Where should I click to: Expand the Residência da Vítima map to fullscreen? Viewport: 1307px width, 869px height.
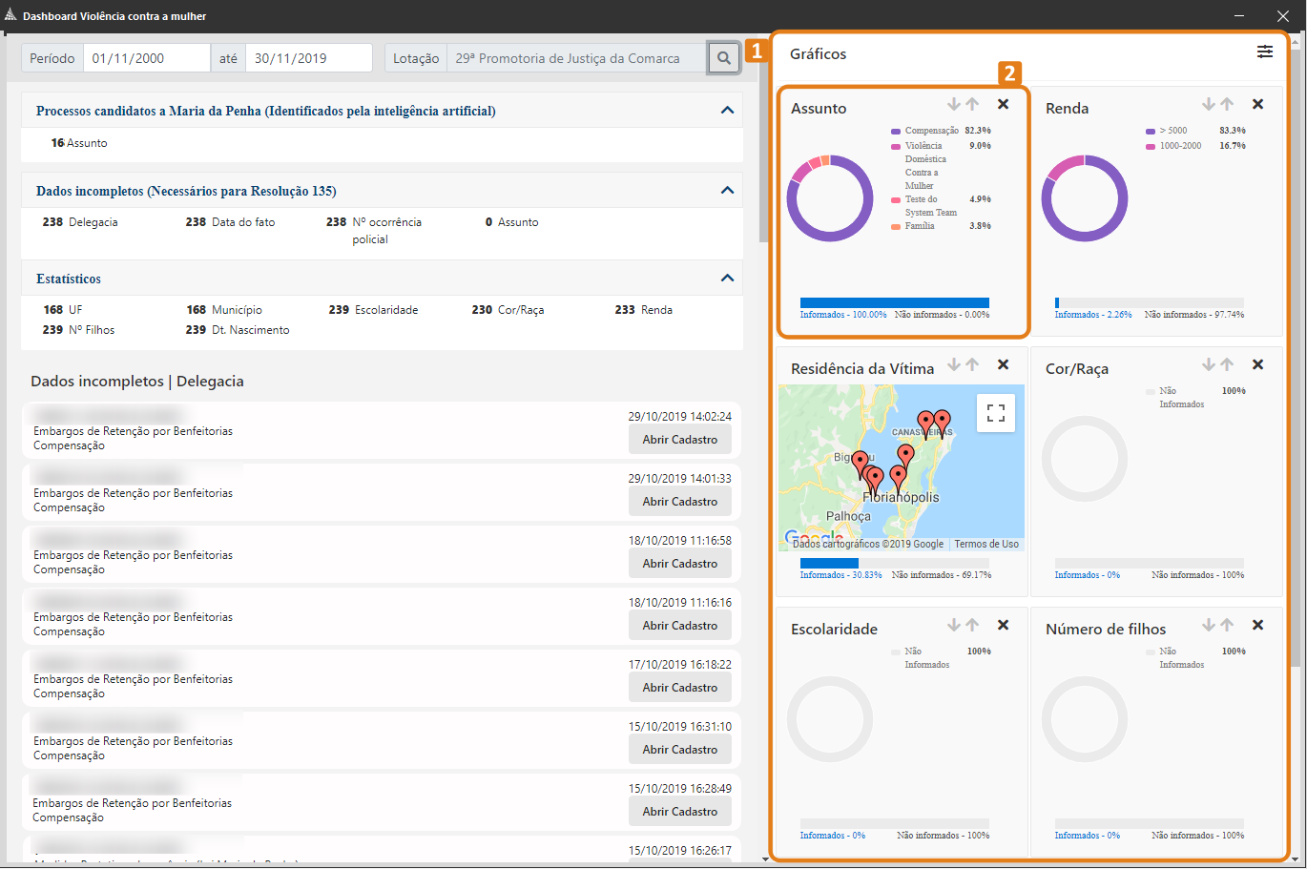click(x=996, y=413)
